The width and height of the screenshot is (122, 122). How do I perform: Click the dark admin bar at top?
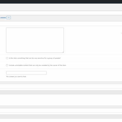[61, 2]
